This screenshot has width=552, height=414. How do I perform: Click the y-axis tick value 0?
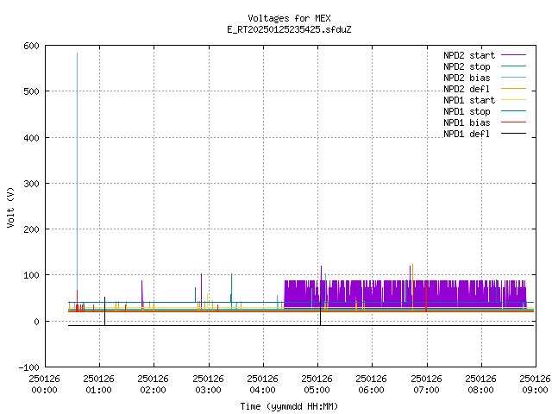(x=36, y=322)
